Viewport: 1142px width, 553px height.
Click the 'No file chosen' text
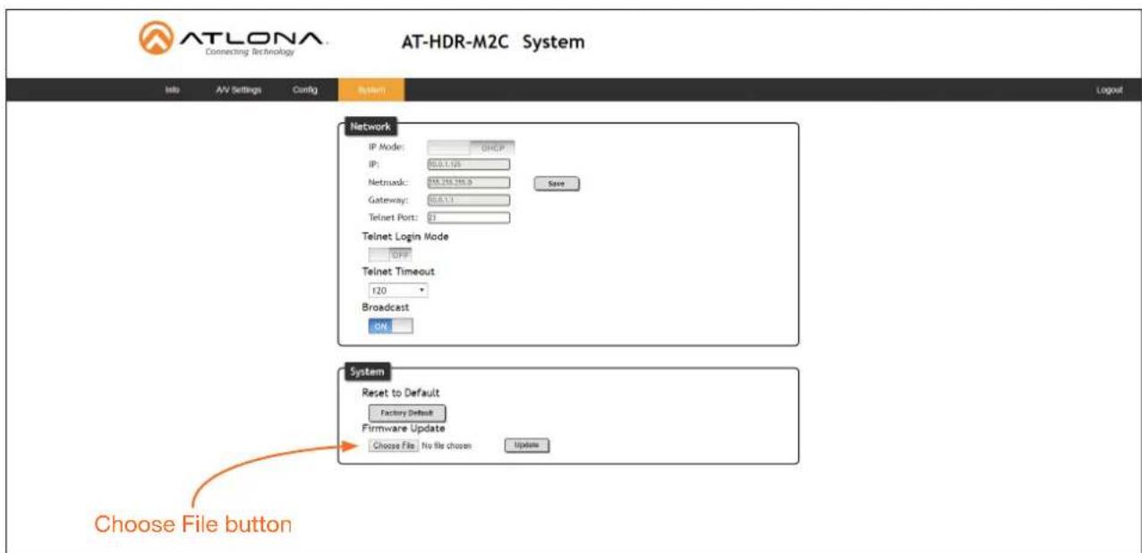click(x=446, y=445)
